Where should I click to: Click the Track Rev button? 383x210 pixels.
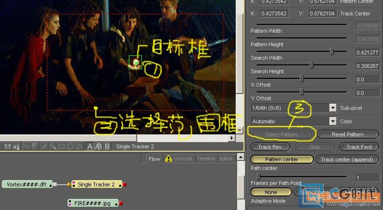pos(270,147)
